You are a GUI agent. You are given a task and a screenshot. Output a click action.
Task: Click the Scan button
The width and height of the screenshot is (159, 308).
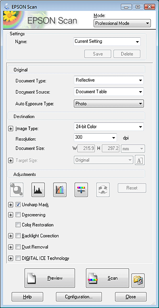[x=107, y=278]
